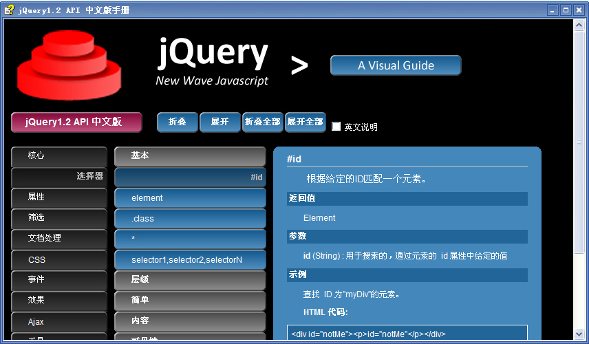This screenshot has height=344, width=589.
Task: Expand the 内容 section
Action: (190, 321)
